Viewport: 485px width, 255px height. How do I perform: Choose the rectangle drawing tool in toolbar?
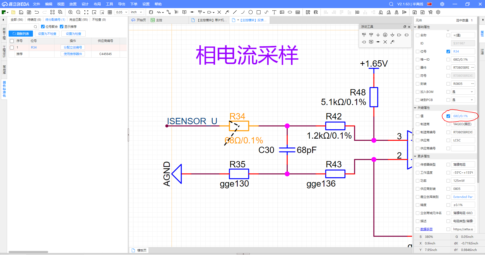click(258, 12)
